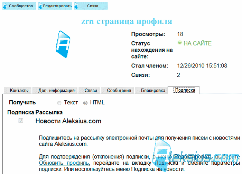The image size is (242, 174).
Task: Select the Текст radio button
Action: [x=59, y=103]
